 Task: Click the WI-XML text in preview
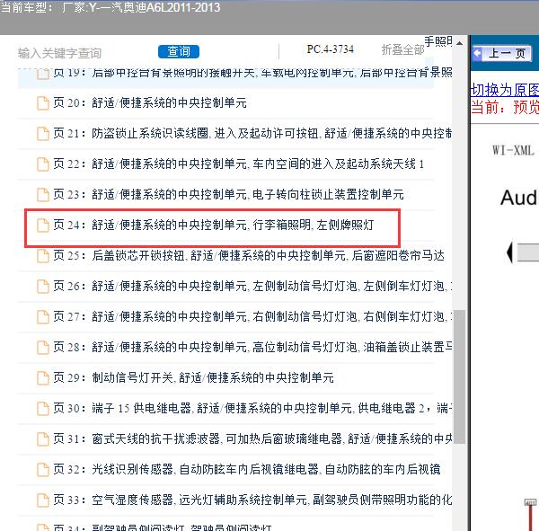pyautogui.click(x=513, y=150)
